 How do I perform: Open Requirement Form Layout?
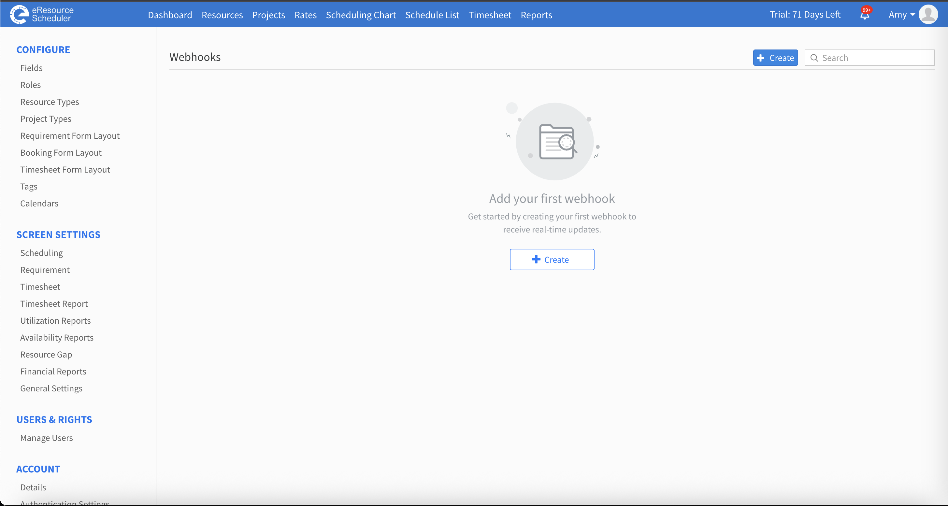[70, 136]
